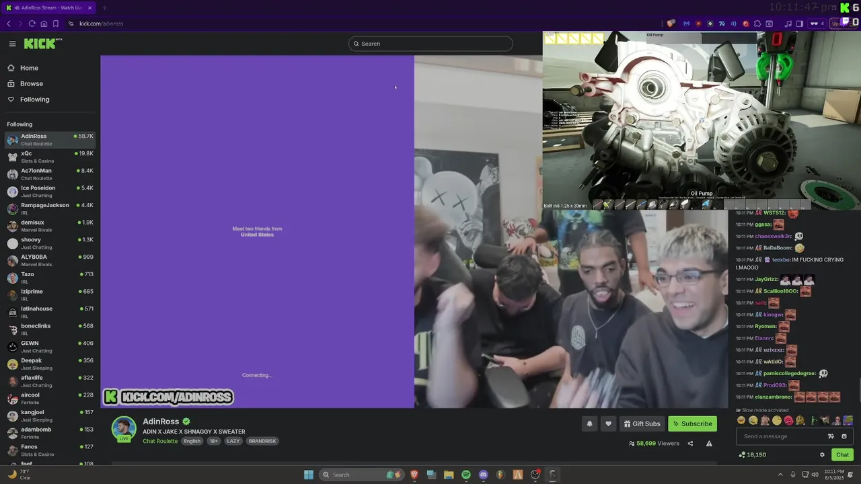Click the notification bell button
This screenshot has width=861, height=484.
point(590,424)
